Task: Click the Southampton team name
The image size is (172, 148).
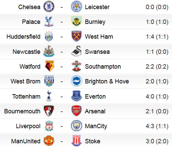Action: tap(103, 67)
